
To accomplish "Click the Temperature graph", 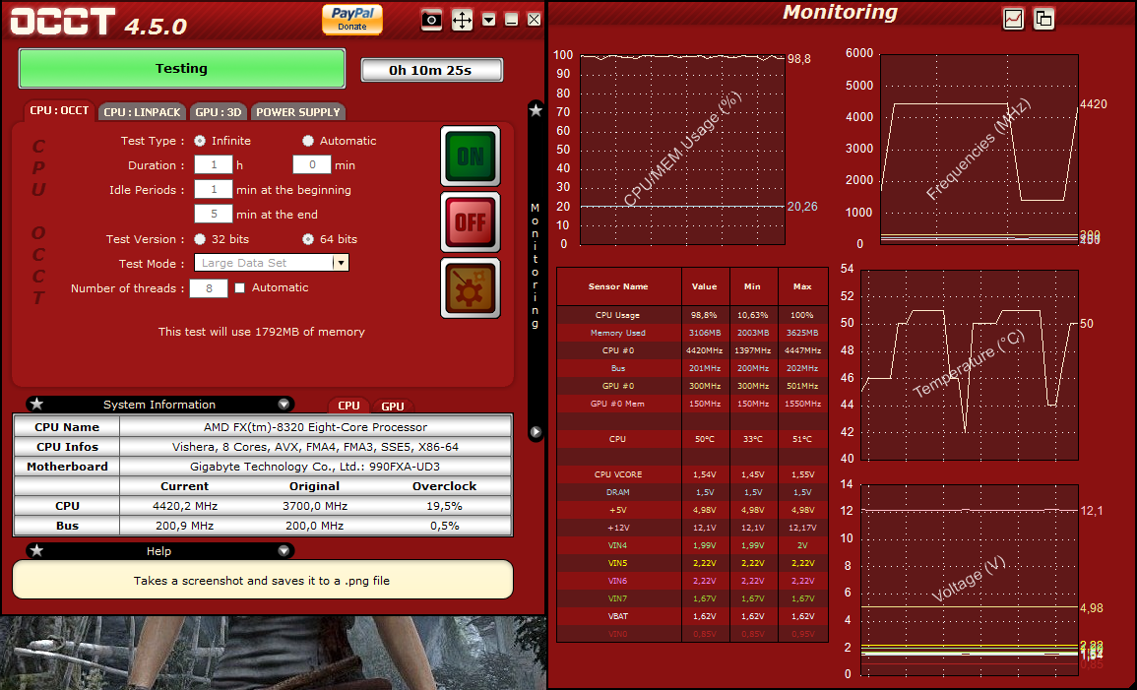I will [x=970, y=364].
